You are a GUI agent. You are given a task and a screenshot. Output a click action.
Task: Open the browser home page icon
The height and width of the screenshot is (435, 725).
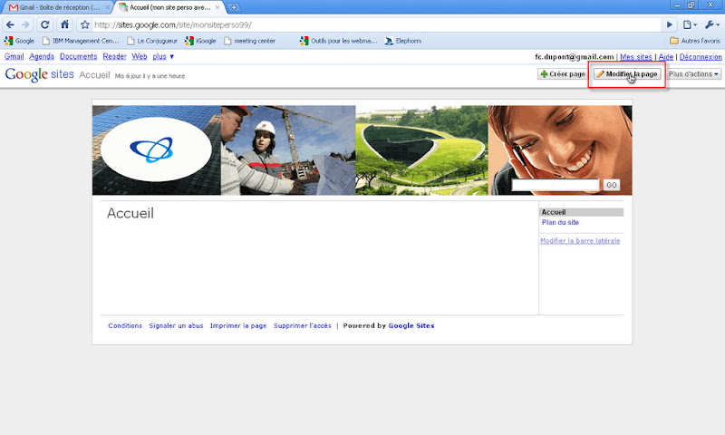tap(64, 24)
